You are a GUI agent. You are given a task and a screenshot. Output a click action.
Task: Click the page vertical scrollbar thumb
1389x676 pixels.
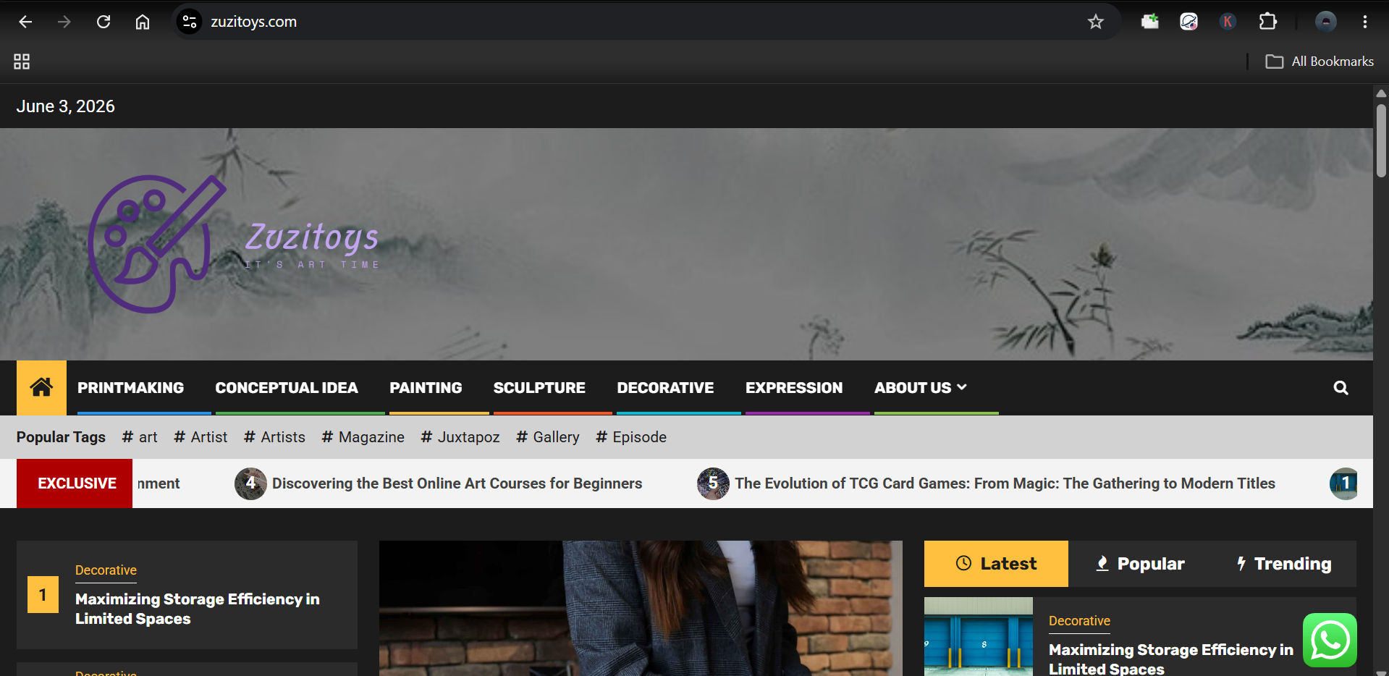(1381, 140)
